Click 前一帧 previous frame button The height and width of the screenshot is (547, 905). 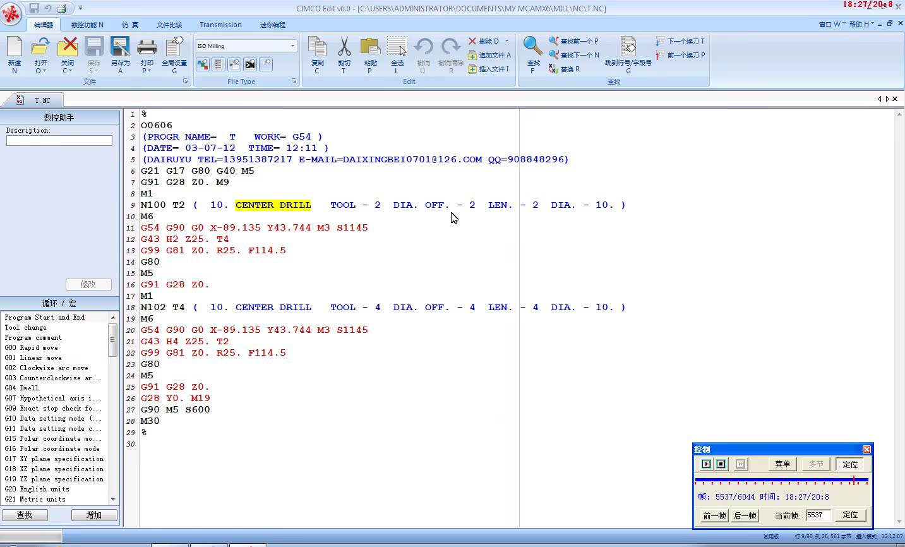click(714, 515)
